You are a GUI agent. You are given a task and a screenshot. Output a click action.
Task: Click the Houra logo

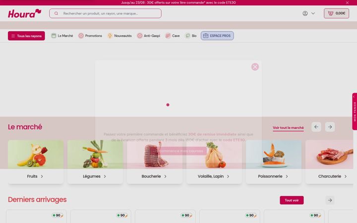click(x=25, y=13)
